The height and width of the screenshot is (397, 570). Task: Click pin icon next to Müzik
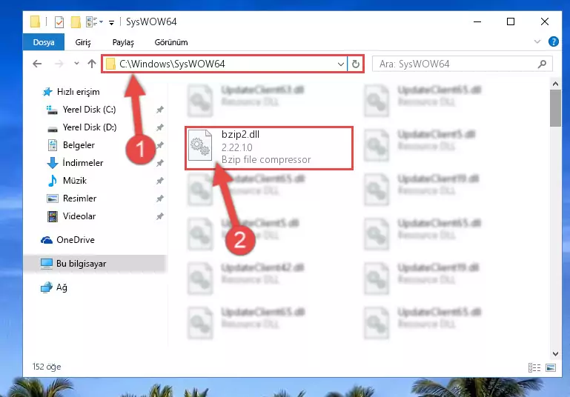coord(160,181)
